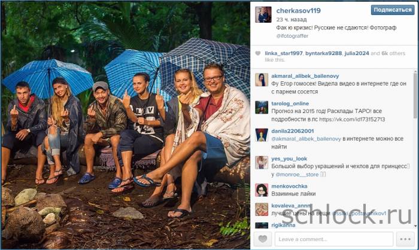Image resolution: width=419 pixels, height=250 pixels.
Task: Open the @ifotograffer mention link
Action: point(292,36)
